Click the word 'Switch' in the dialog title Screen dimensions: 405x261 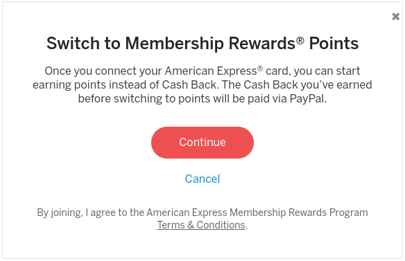73,43
